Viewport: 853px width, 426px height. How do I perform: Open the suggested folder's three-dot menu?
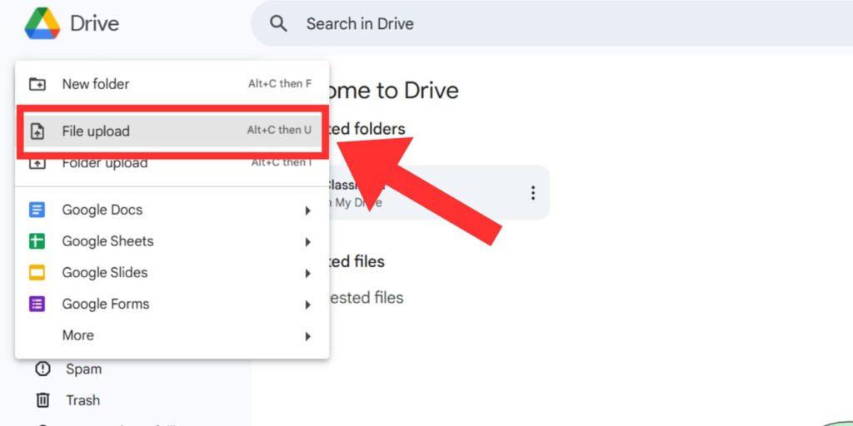click(533, 193)
